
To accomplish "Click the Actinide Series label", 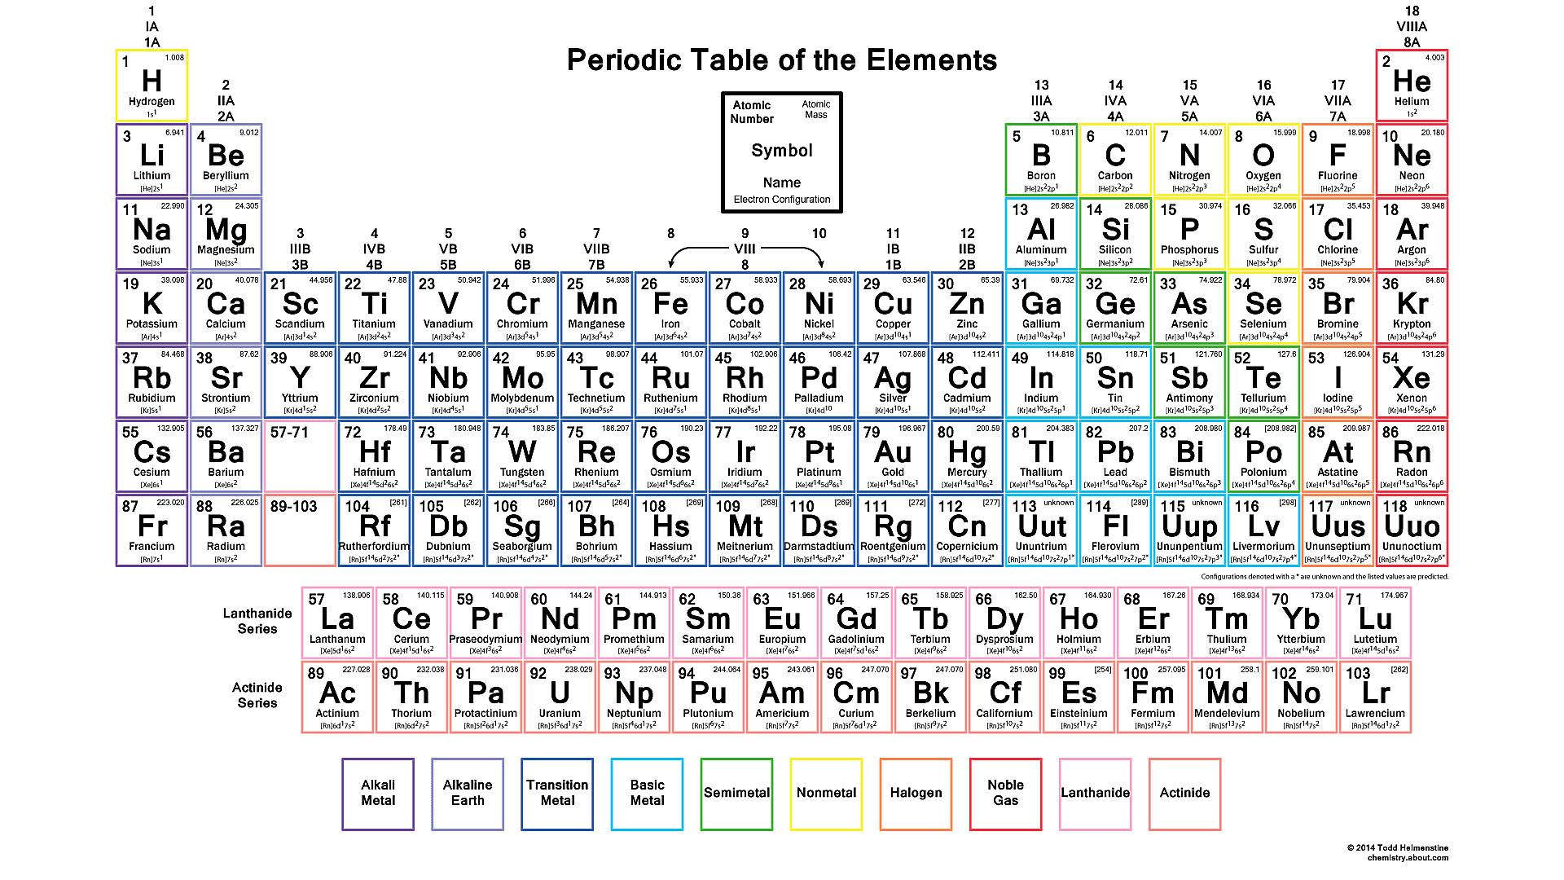I will pos(257,695).
